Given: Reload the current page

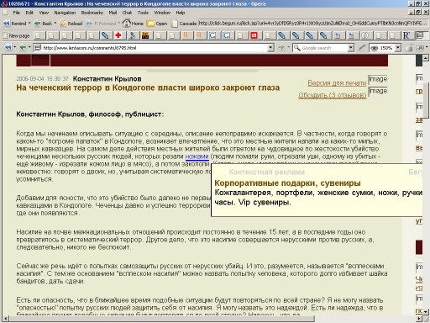Looking at the screenshot, I should 71,24.
